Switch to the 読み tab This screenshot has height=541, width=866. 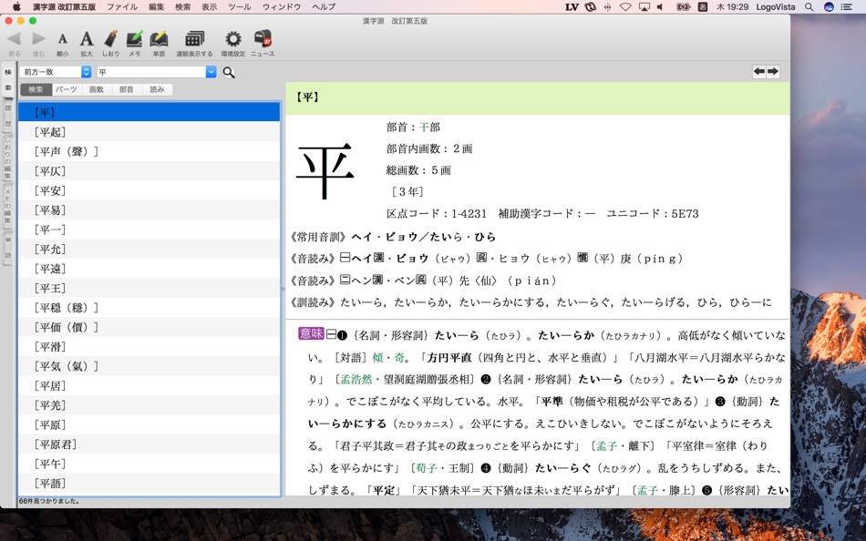tap(157, 89)
